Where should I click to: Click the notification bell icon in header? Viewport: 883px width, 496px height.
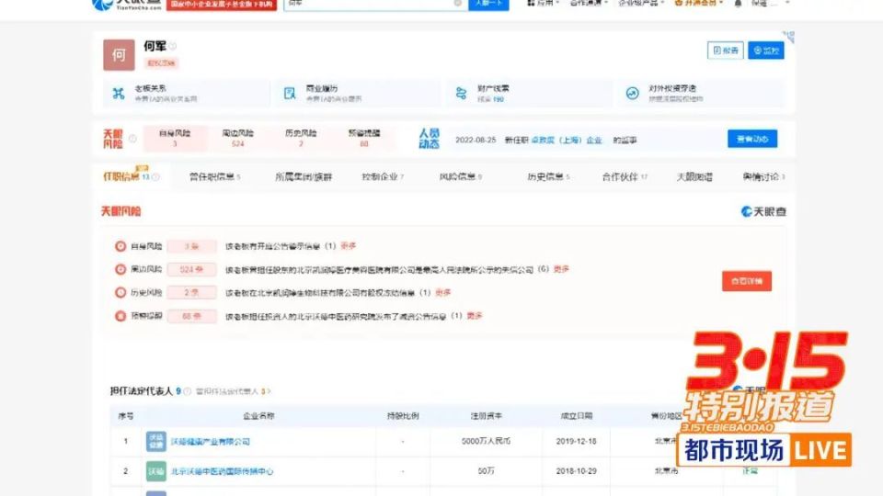738,4
